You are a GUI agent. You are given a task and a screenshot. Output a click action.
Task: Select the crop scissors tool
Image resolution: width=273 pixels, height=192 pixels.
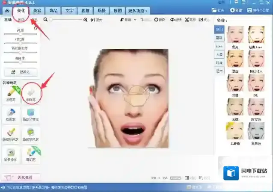point(187,20)
